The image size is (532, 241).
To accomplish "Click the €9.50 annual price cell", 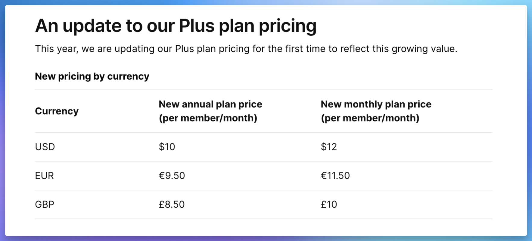I will click(x=172, y=176).
